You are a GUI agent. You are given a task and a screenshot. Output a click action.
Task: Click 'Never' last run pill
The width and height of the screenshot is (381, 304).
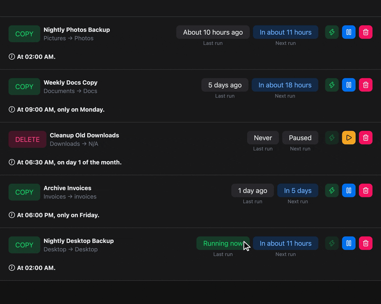tap(263, 138)
